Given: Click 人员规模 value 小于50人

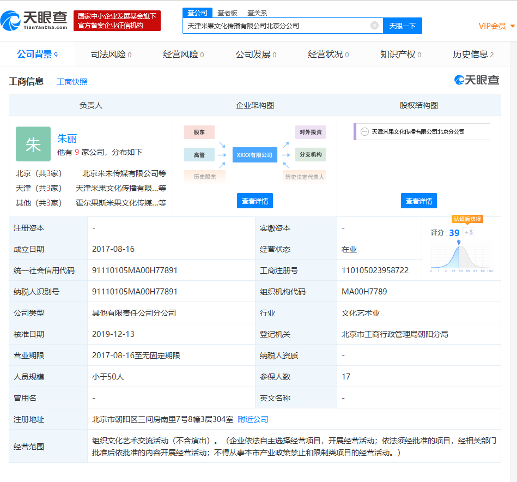Looking at the screenshot, I should coord(108,376).
